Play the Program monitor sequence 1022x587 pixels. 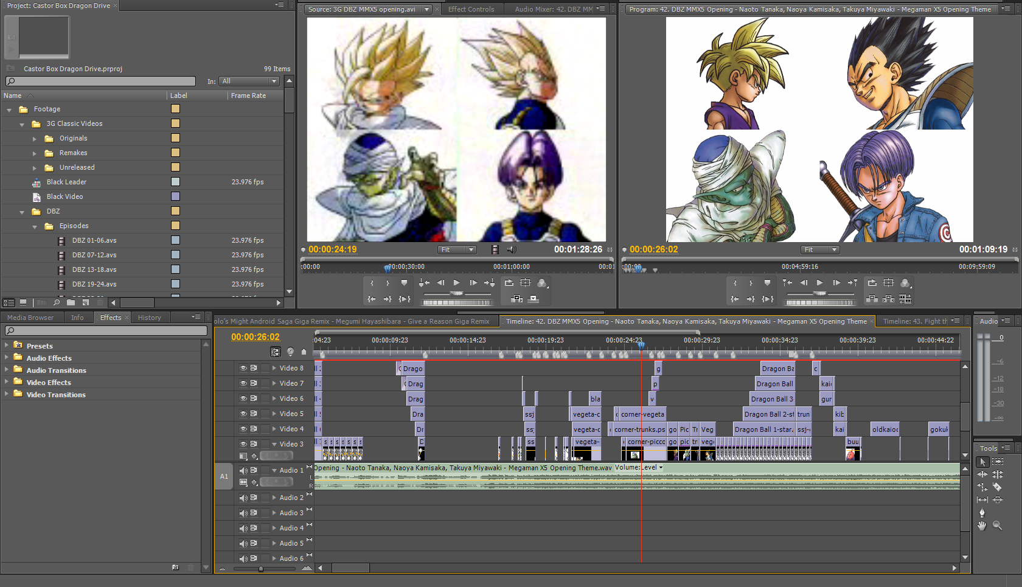click(x=820, y=283)
